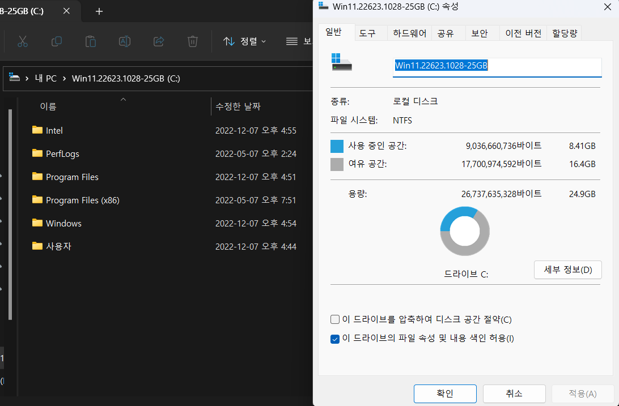Select the 사용자 folder
The image size is (619, 406).
[x=52, y=246]
